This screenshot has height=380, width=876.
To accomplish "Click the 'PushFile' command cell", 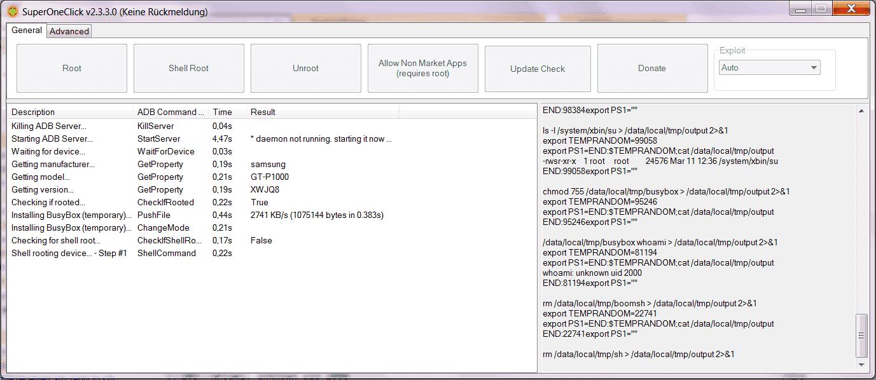I will pyautogui.click(x=153, y=215).
